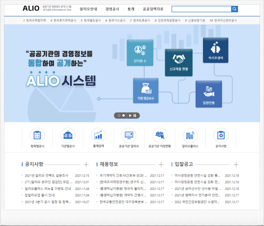Click the ALIO logo
The image size is (264, 226).
point(31,9)
